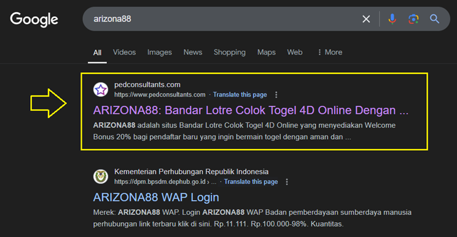
Task: Click Kementerian Perhubungan favicon
Action: pyautogui.click(x=101, y=177)
